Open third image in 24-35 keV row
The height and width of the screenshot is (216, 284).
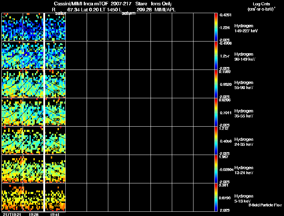coord(55,141)
